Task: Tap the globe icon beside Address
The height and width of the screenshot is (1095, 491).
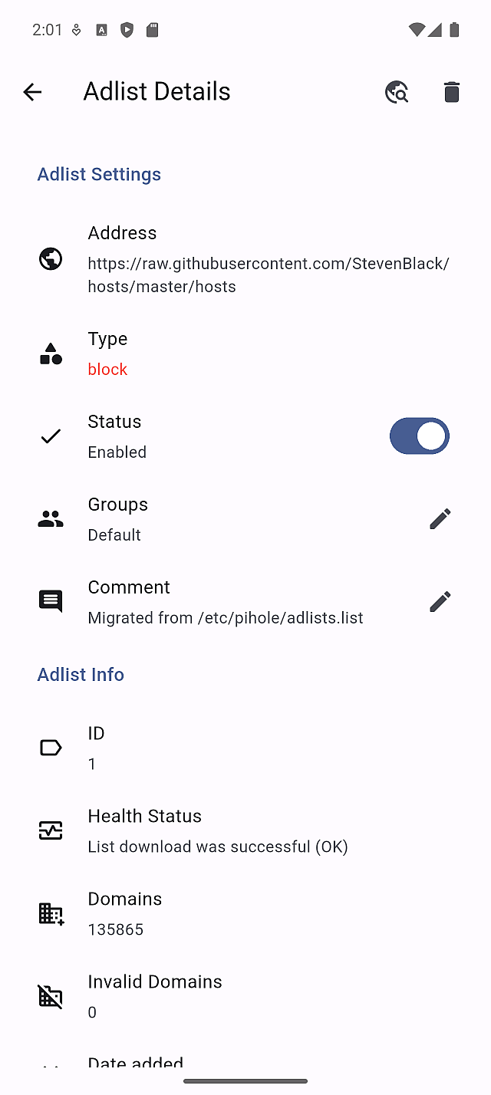Action: (x=51, y=259)
